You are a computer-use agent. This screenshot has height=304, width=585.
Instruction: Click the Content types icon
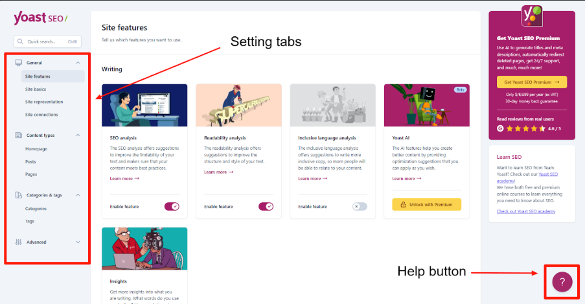click(x=18, y=135)
